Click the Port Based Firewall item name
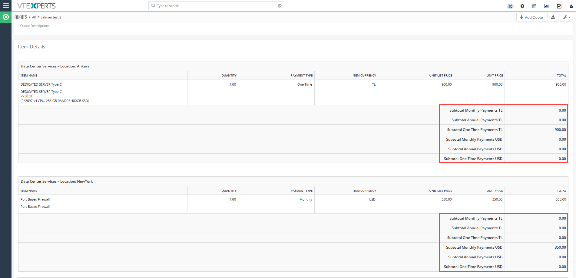The image size is (576, 278). 35,199
